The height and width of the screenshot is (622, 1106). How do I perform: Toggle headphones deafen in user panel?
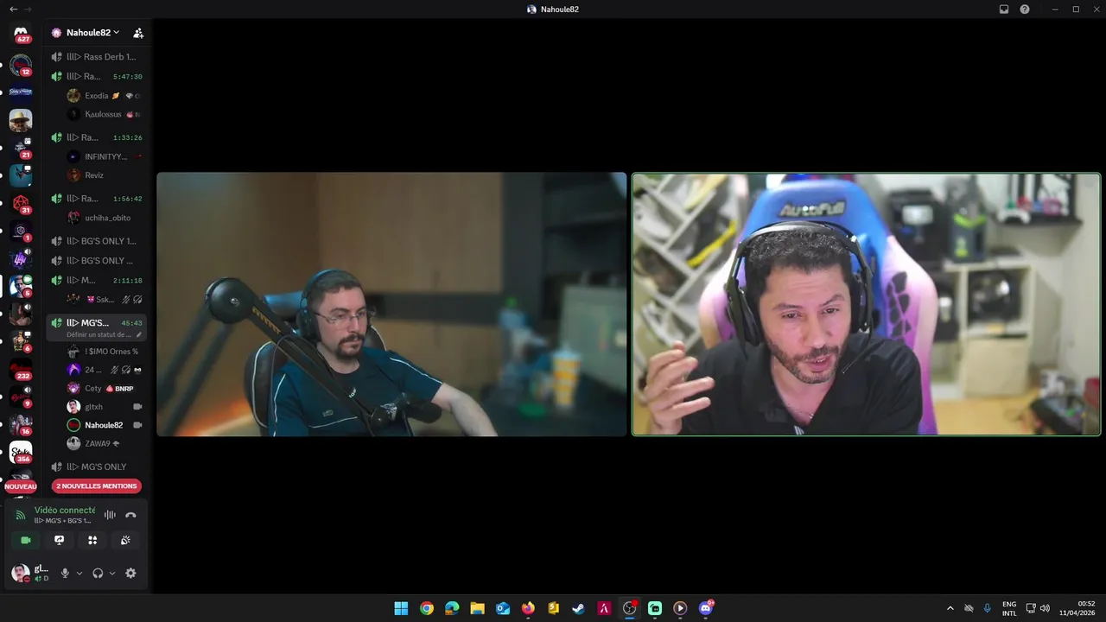click(x=98, y=573)
